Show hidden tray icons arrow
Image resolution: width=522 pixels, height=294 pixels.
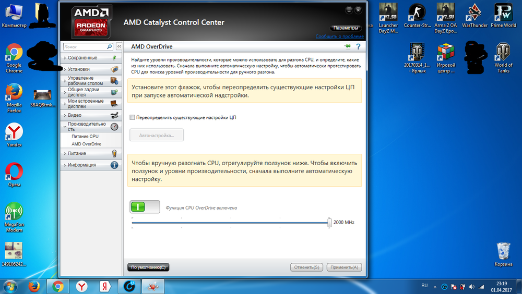click(435, 287)
